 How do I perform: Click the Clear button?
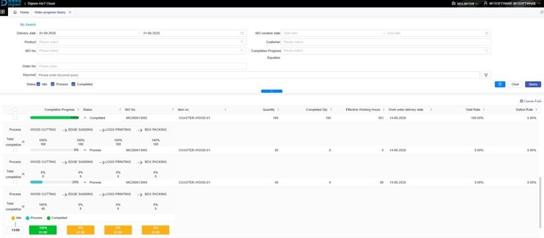[515, 84]
